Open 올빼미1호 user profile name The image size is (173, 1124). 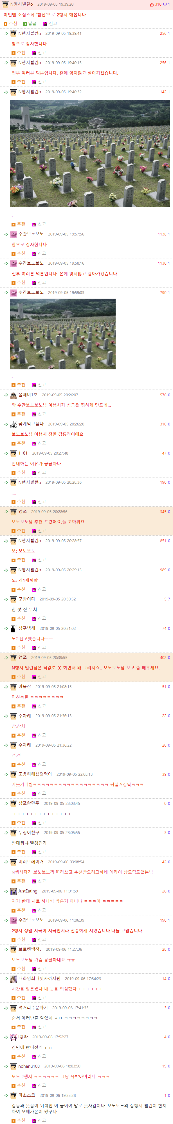(x=28, y=394)
